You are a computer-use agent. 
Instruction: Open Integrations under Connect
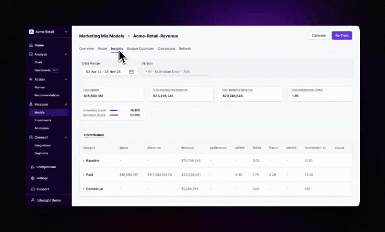pos(43,145)
